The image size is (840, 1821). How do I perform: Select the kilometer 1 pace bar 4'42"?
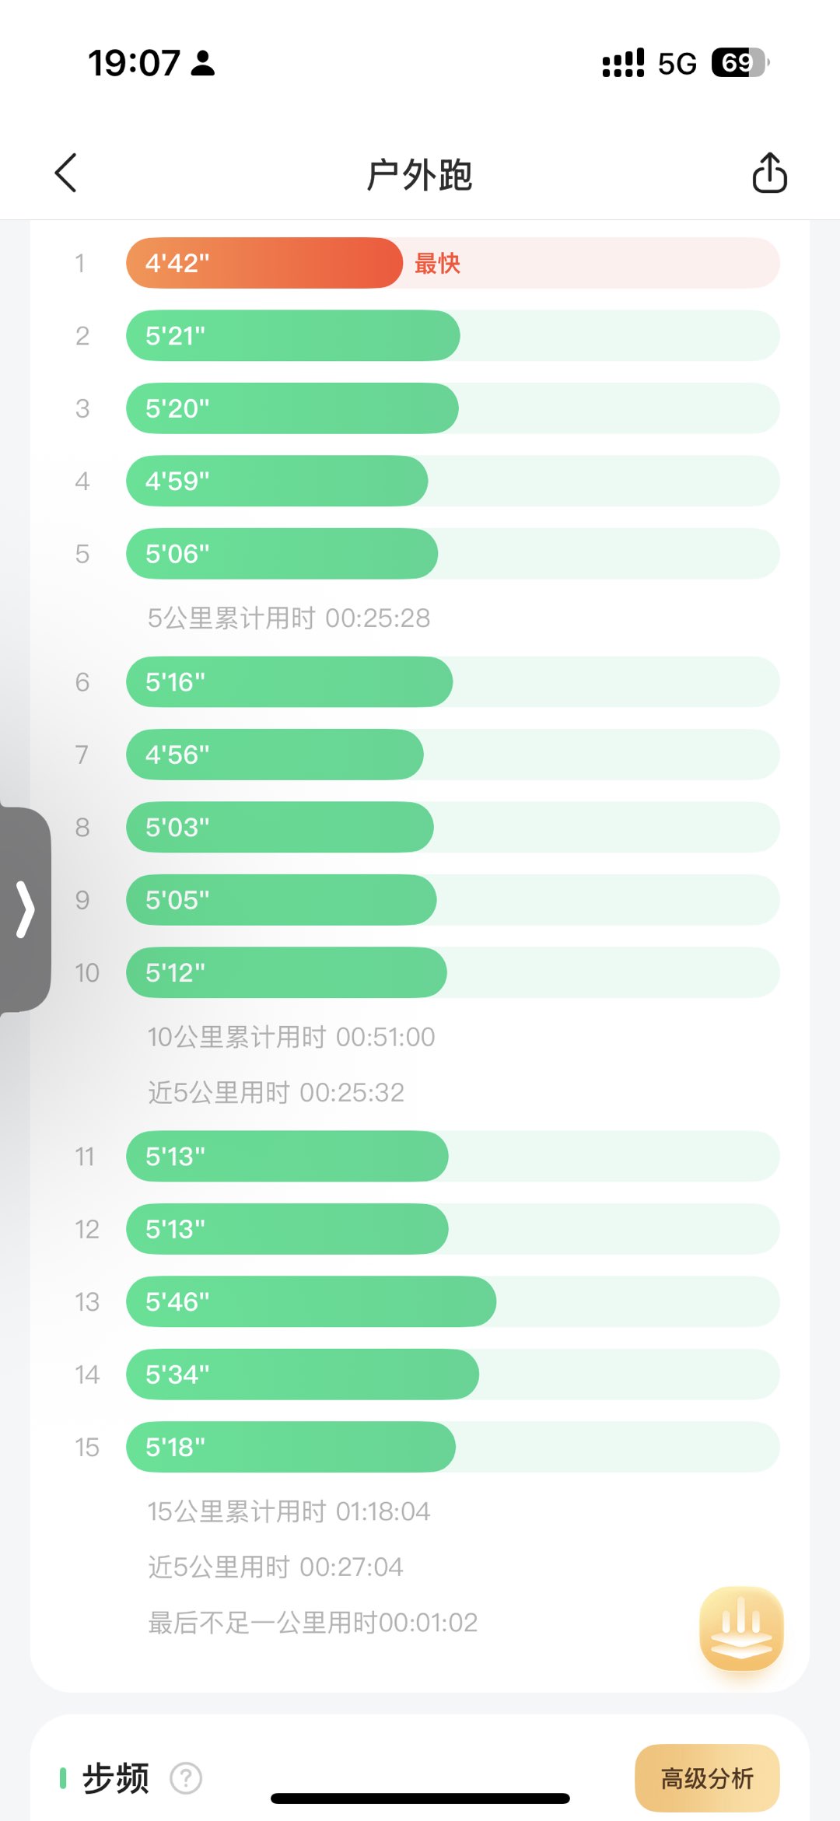tap(264, 264)
